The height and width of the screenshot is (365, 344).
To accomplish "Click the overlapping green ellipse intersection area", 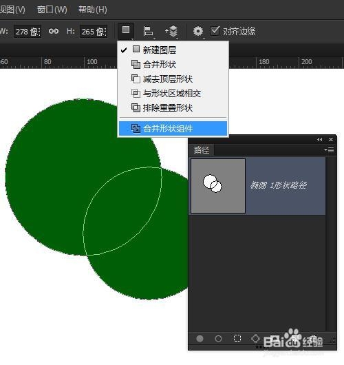I will [122, 211].
